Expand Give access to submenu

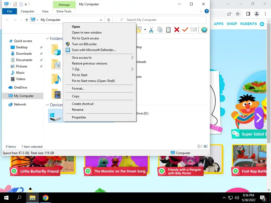click(x=100, y=57)
